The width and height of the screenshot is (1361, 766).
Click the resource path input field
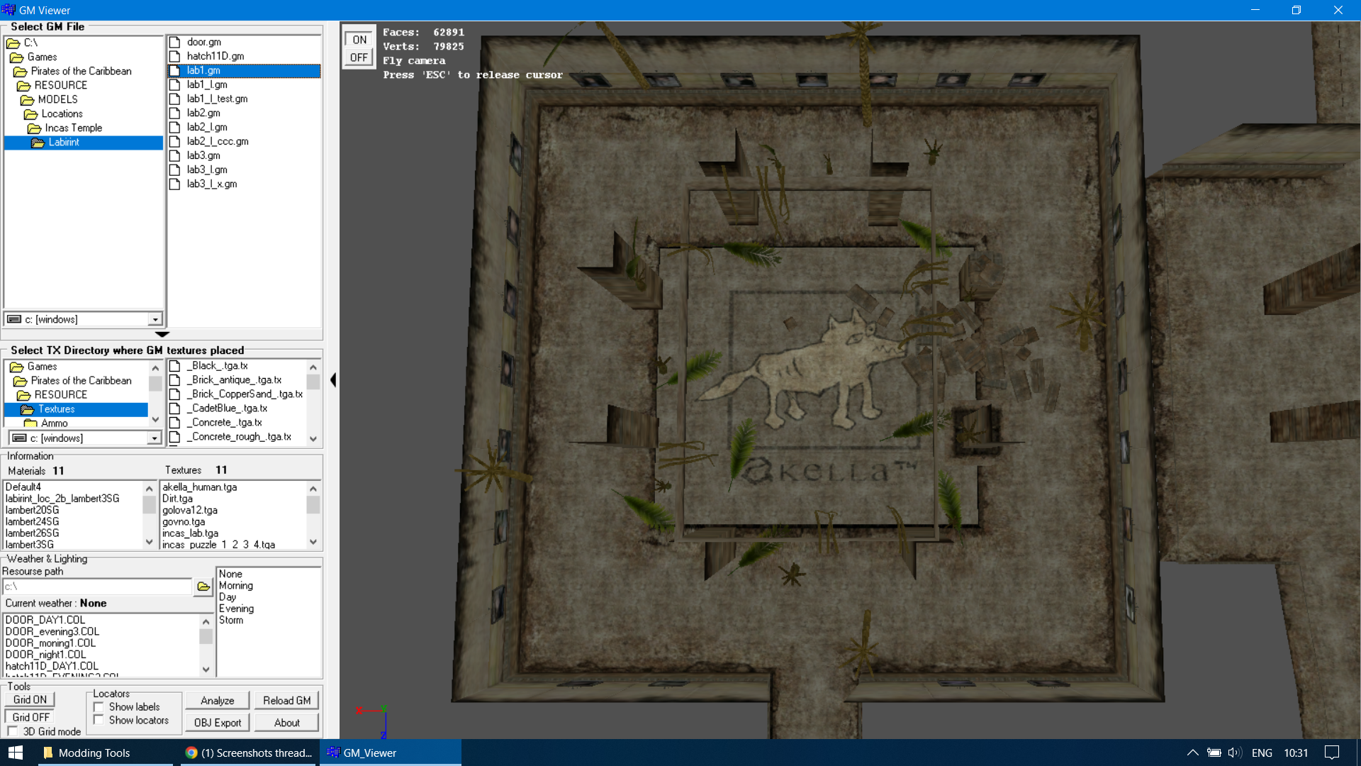click(97, 587)
